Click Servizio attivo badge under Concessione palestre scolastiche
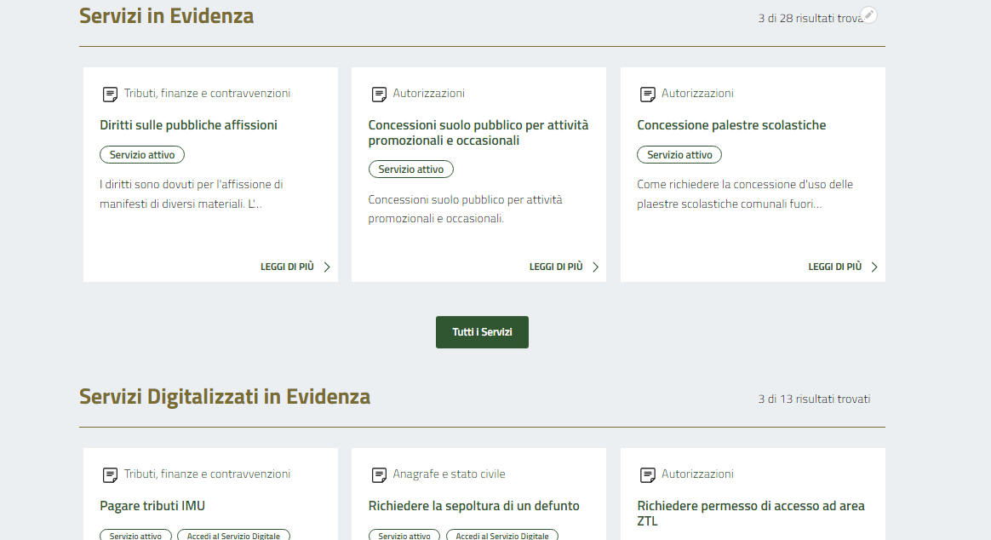This screenshot has height=540, width=991. [x=679, y=155]
